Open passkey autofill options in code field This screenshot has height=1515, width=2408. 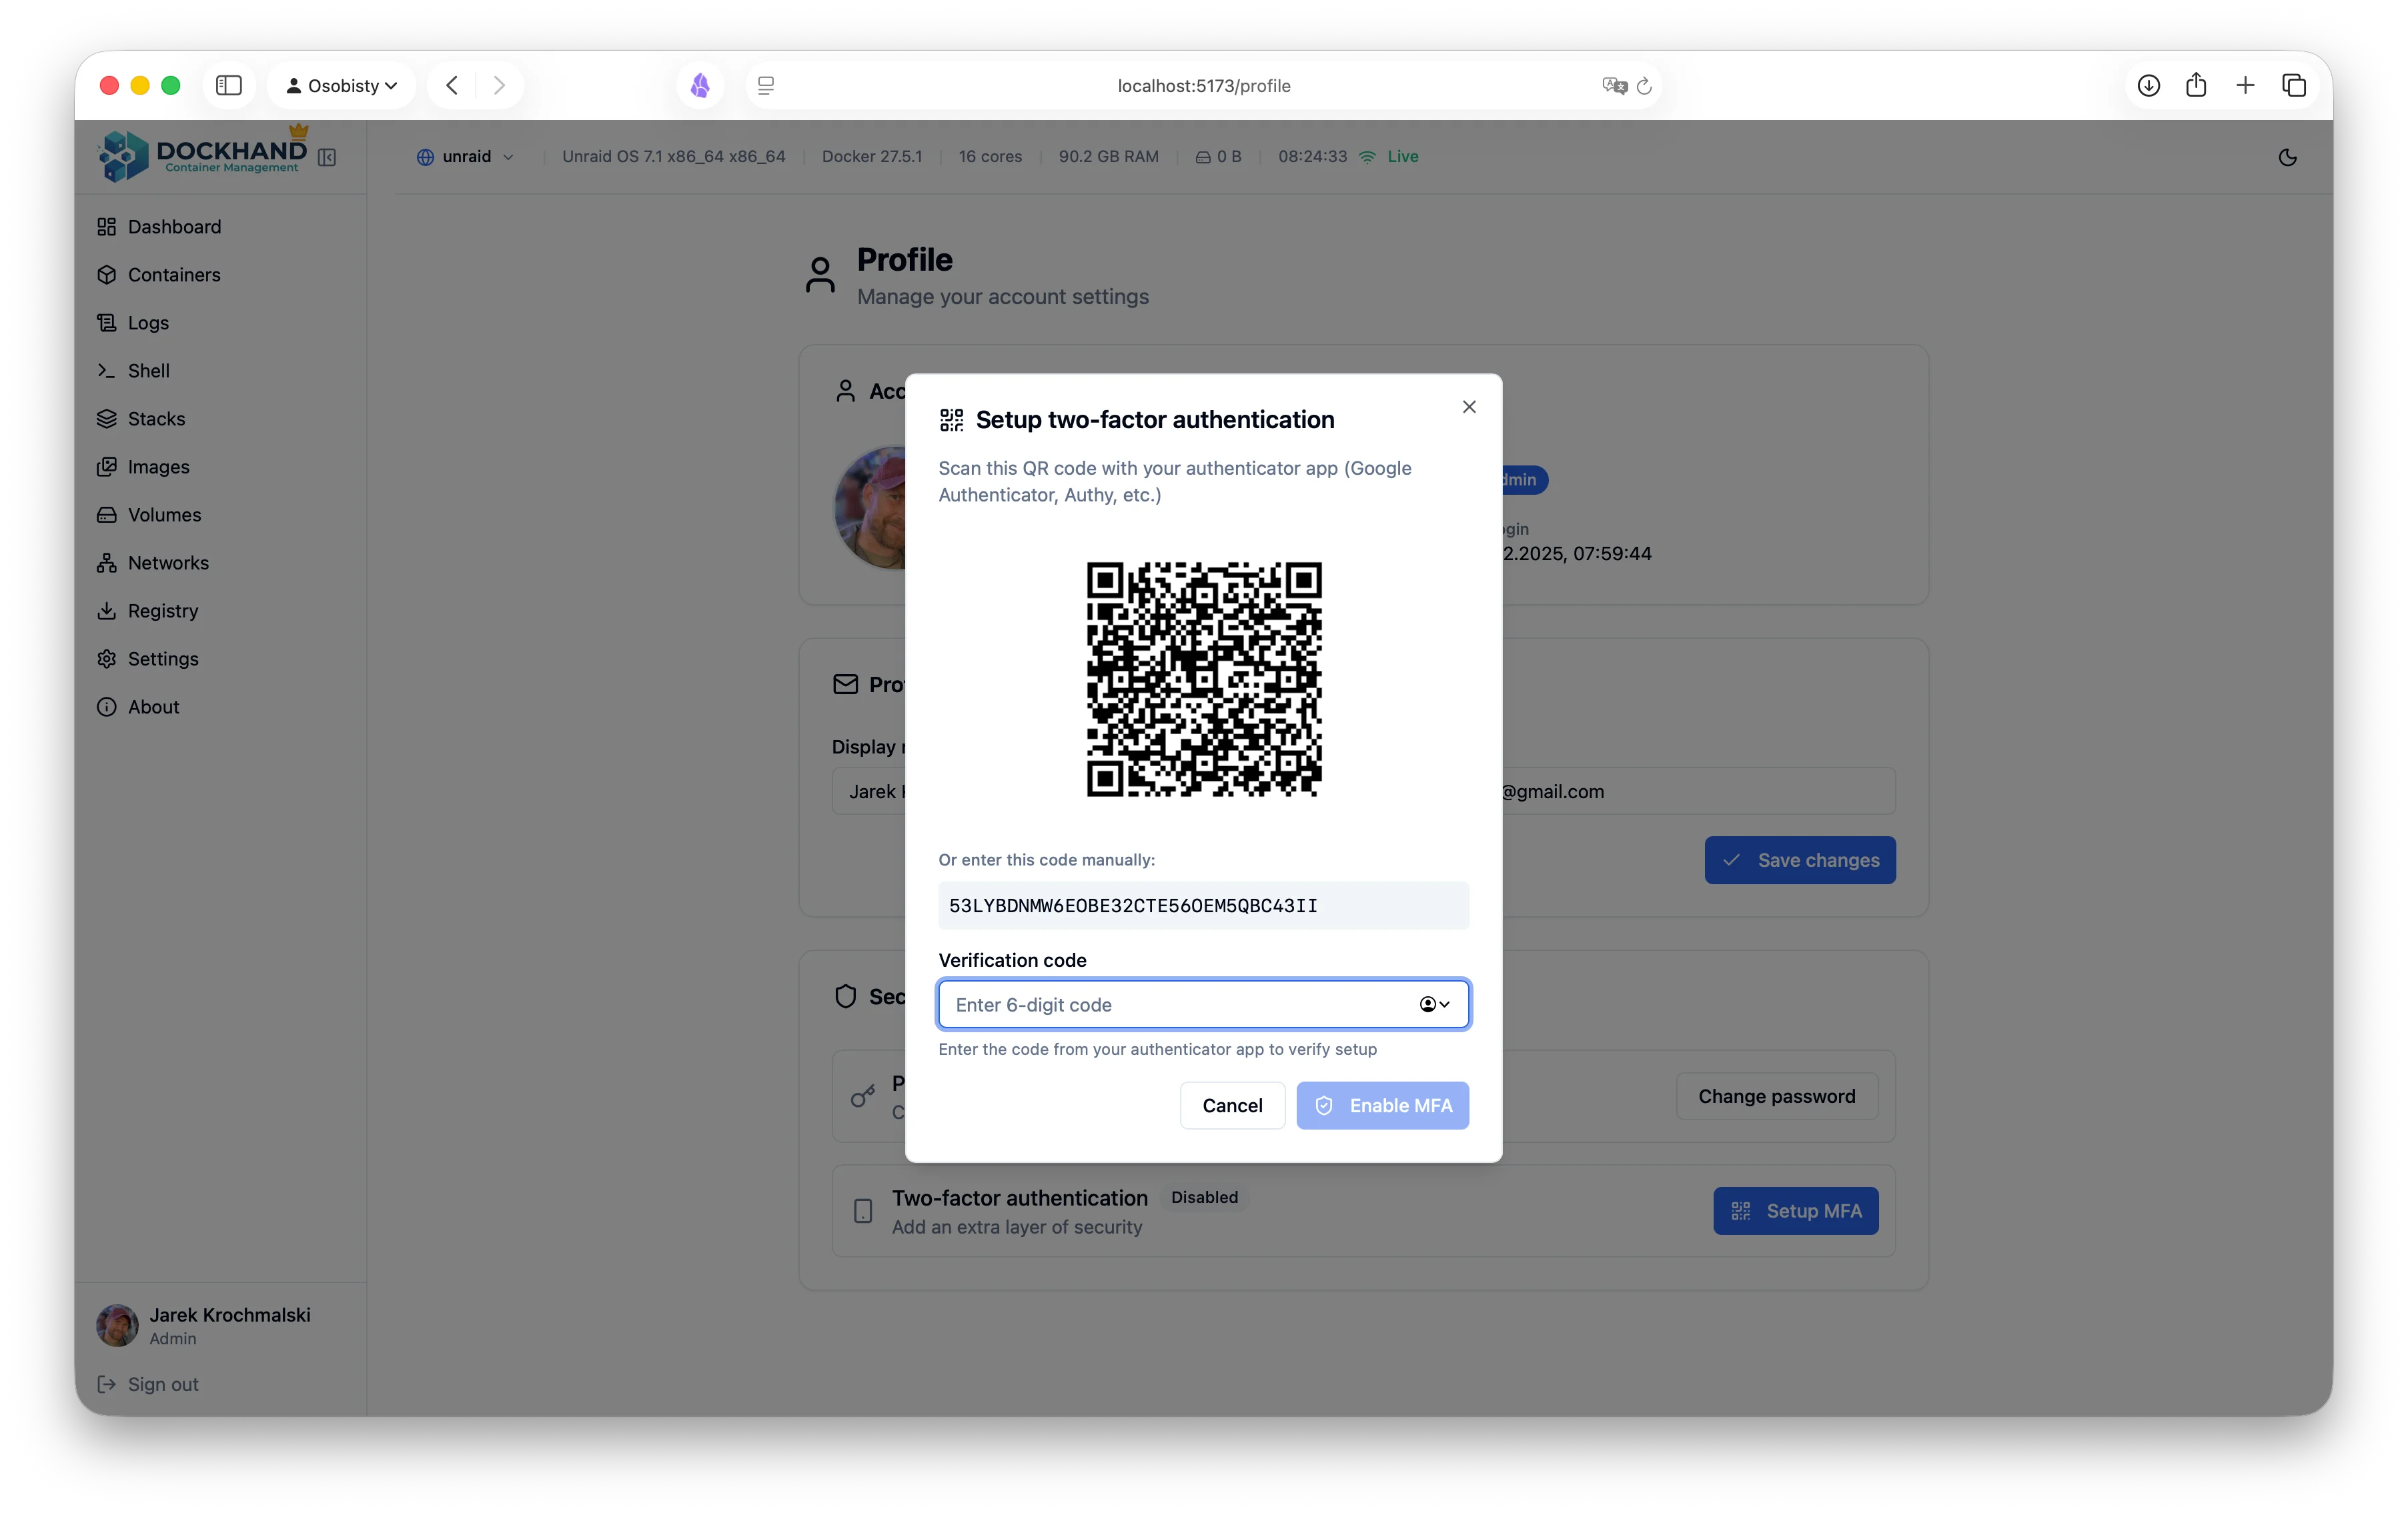(x=1434, y=1004)
